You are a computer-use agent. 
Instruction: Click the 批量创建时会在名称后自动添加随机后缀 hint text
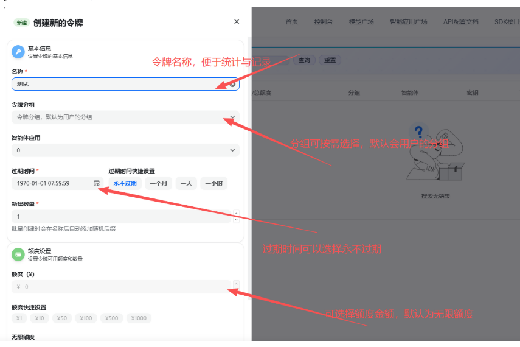click(x=64, y=229)
